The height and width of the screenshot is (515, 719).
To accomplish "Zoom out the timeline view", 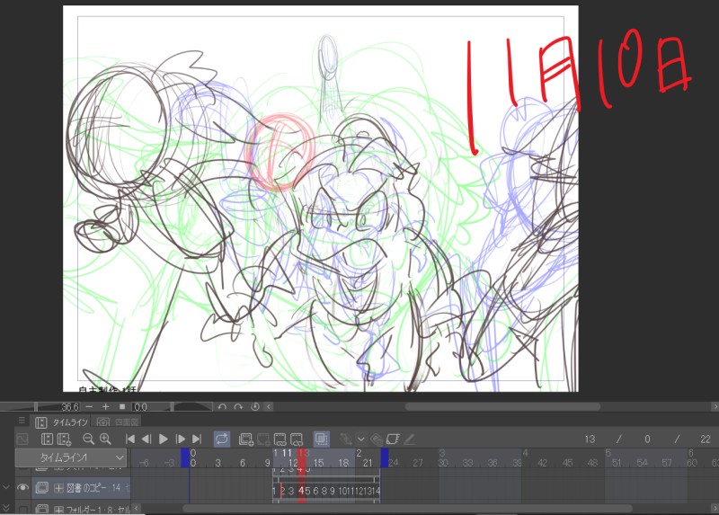I will 88,440.
